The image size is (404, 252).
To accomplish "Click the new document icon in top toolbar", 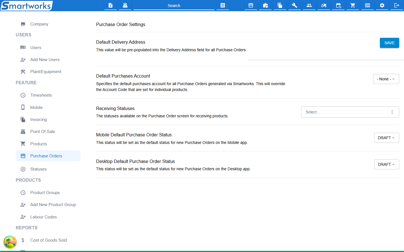I will coord(111,5).
